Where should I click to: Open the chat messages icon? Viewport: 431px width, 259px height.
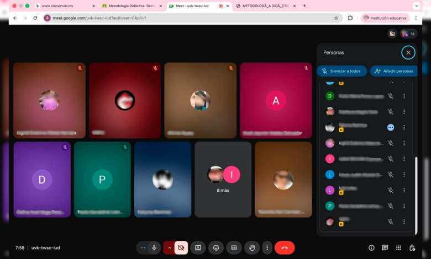tap(385, 248)
